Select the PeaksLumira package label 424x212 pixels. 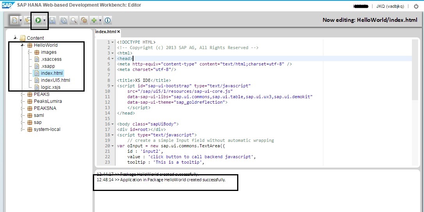48,101
